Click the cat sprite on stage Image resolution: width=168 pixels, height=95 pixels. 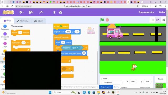[134, 67]
